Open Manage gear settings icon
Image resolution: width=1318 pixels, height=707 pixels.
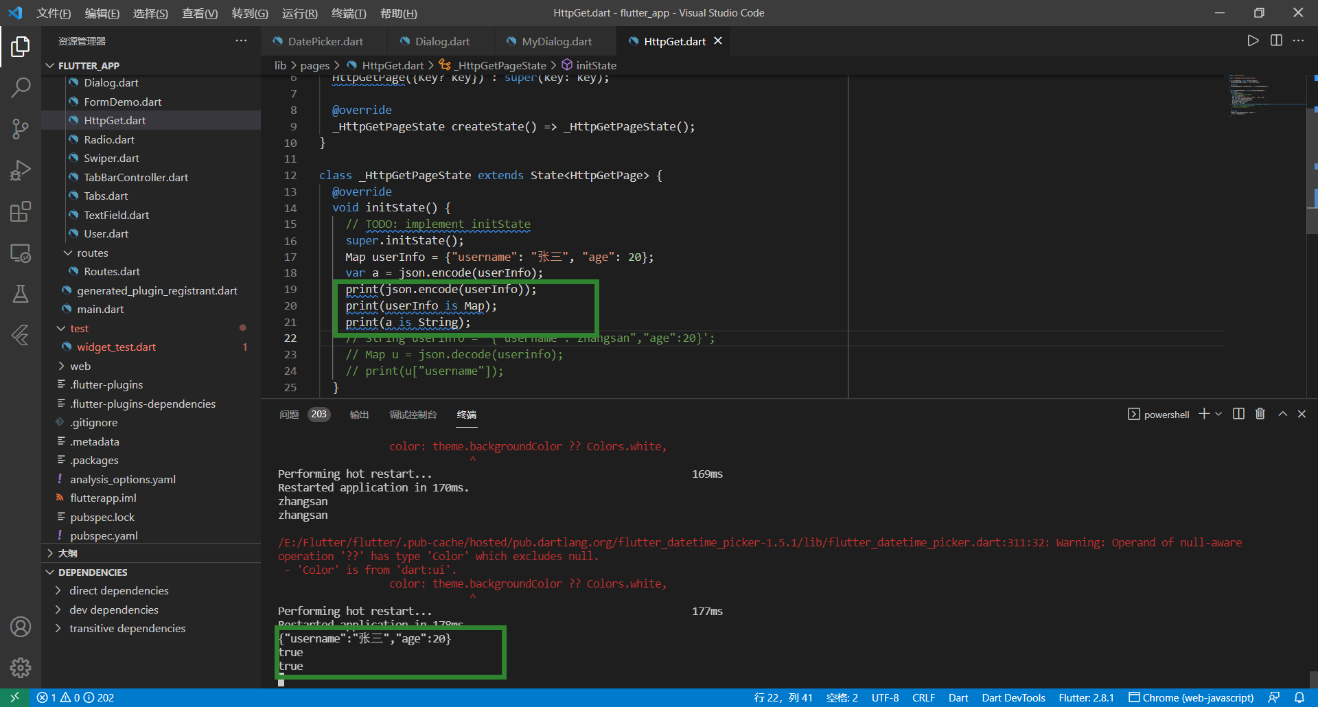click(21, 667)
